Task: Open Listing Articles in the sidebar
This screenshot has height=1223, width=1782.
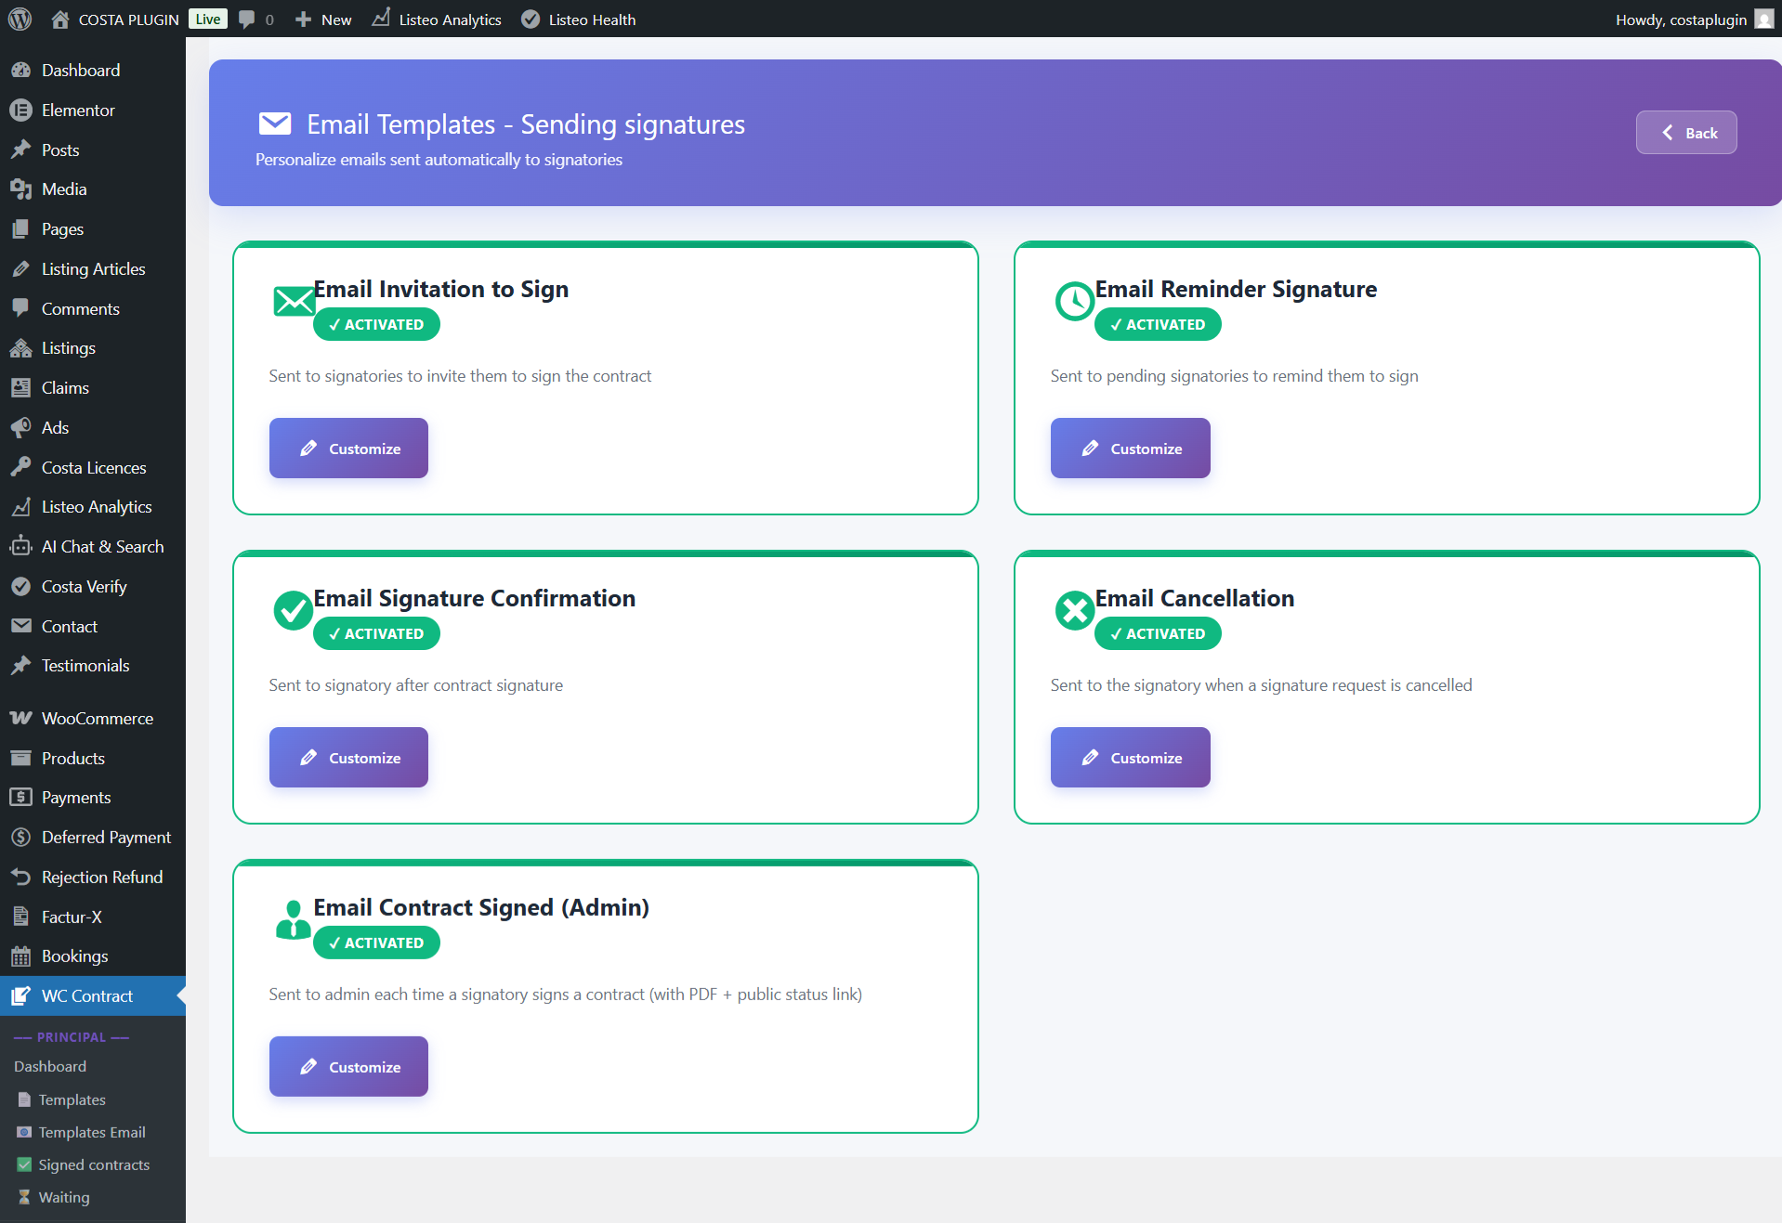Action: pyautogui.click(x=93, y=269)
